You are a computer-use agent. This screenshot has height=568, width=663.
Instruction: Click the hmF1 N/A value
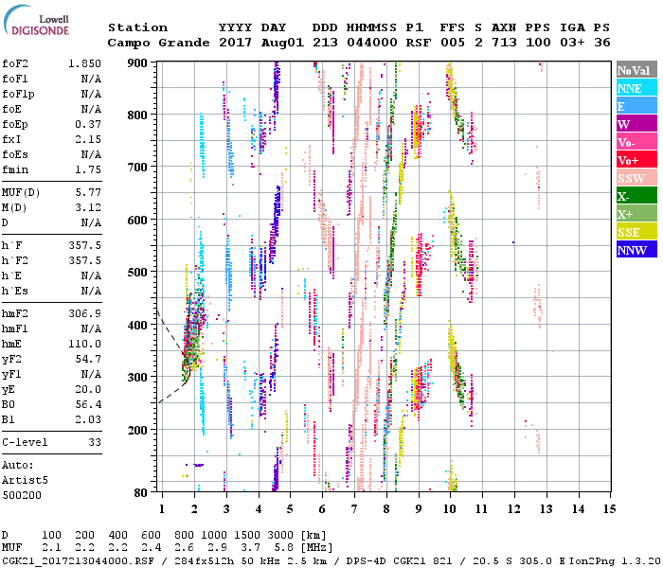point(91,329)
